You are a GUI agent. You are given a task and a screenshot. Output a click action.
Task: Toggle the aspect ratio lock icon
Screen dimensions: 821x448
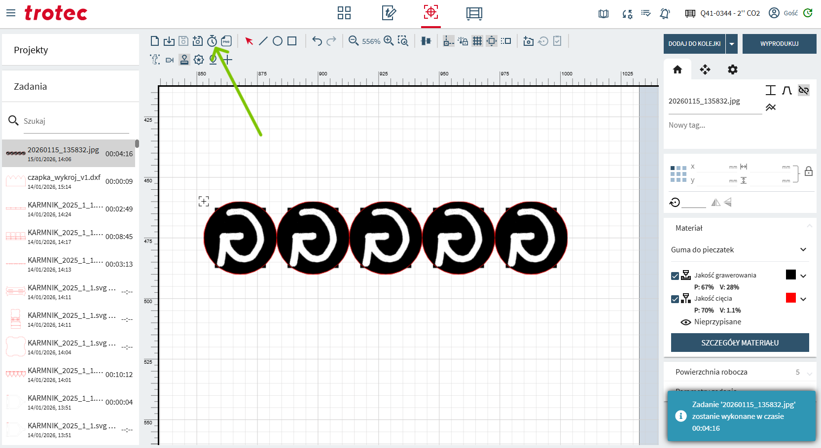(808, 172)
